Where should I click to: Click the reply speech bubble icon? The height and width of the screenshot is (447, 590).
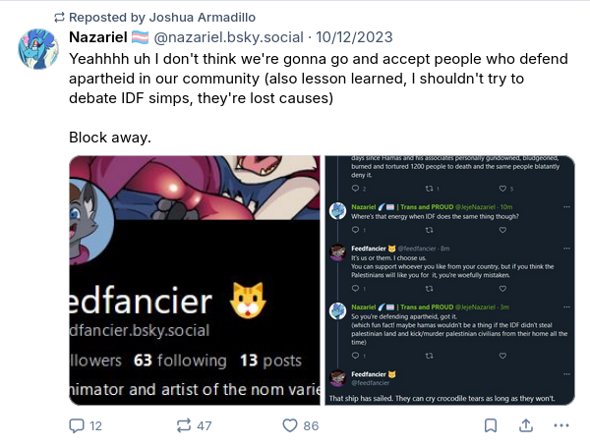click(77, 425)
